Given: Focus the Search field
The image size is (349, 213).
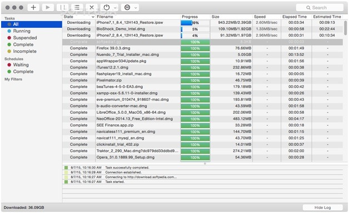Looking at the screenshot, I should pyautogui.click(x=320, y=8).
